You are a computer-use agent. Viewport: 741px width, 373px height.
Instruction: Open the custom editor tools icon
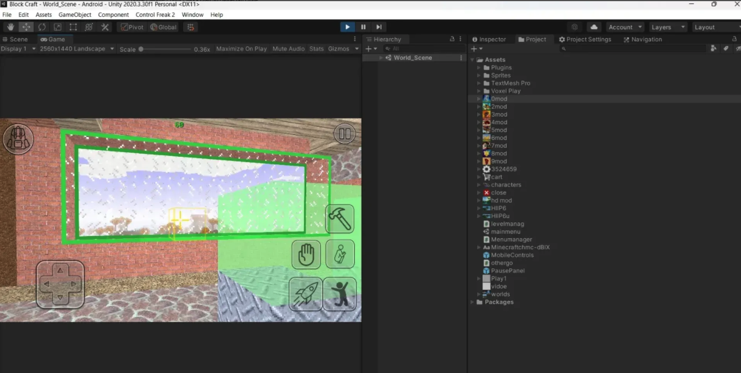click(105, 27)
